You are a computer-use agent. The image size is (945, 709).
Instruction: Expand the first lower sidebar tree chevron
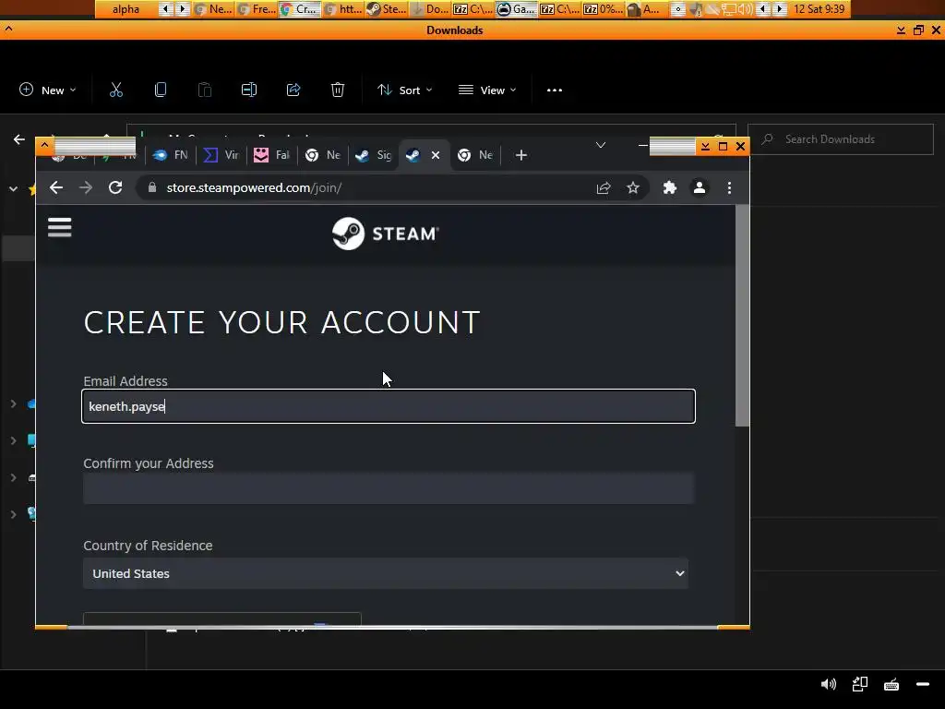pos(13,403)
